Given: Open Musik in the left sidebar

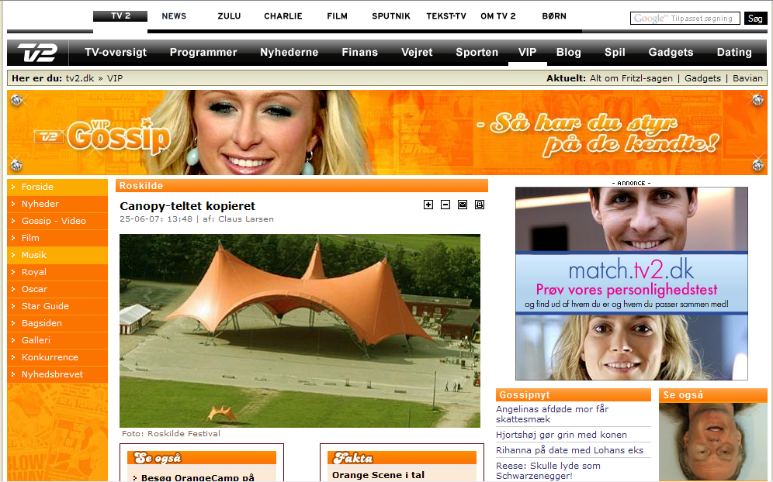Looking at the screenshot, I should pyautogui.click(x=57, y=255).
